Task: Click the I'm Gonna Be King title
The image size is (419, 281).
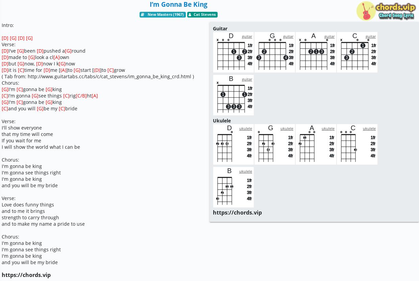Action: [x=178, y=4]
